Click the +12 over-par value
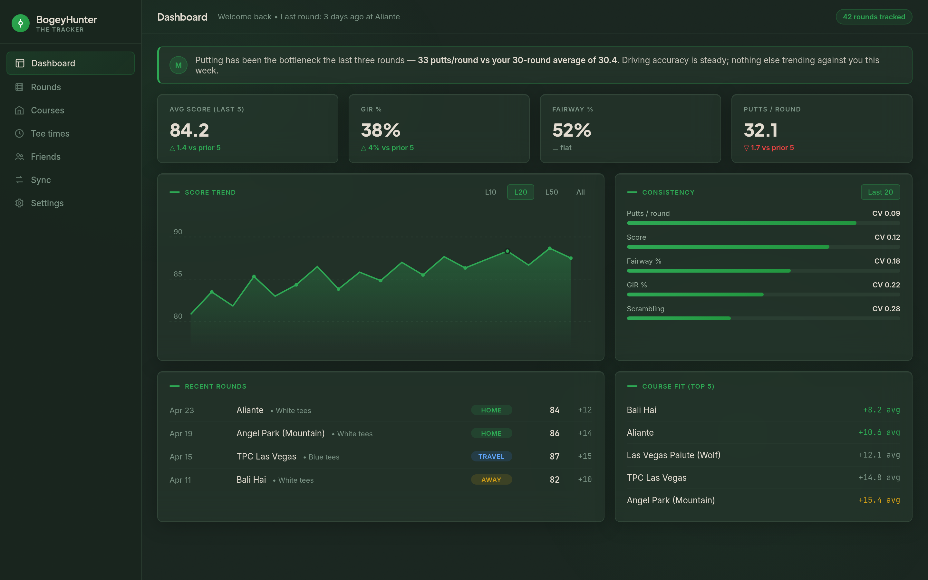Image resolution: width=928 pixels, height=580 pixels. coord(585,410)
